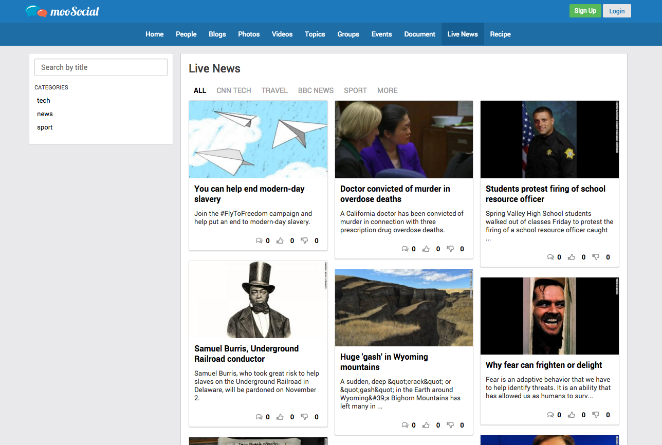Viewport: 662px width, 445px height.
Task: Filter by tech category
Action: pos(44,101)
